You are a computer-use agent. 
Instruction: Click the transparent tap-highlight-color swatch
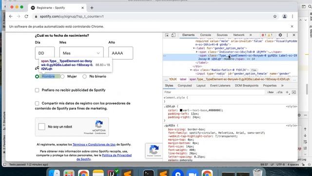click(216, 136)
